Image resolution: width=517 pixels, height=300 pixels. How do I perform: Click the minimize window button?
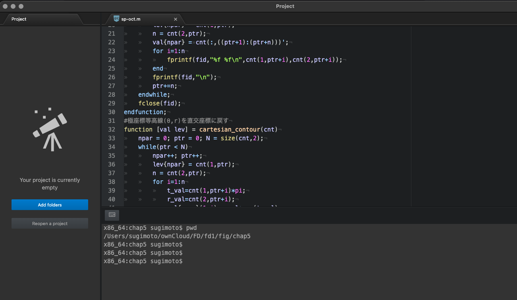point(13,6)
